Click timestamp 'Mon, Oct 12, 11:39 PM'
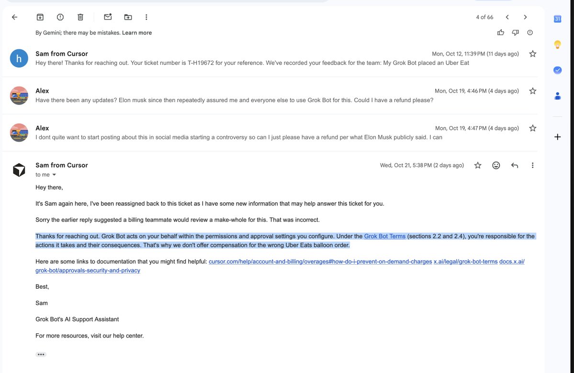574x373 pixels. click(x=458, y=54)
